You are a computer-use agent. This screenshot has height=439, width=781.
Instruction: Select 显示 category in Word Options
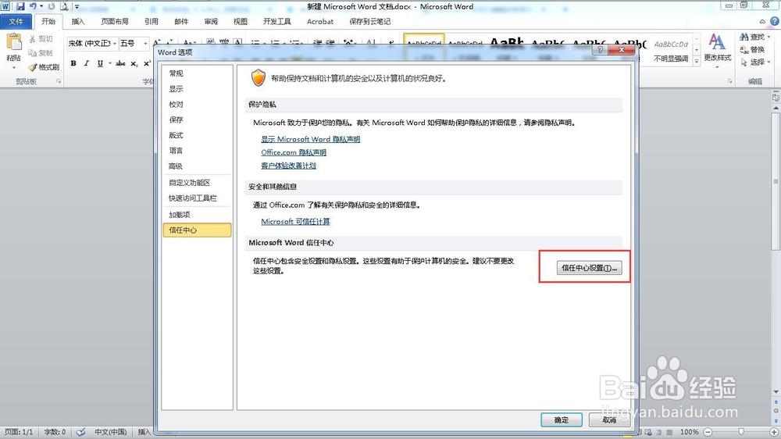coord(197,89)
